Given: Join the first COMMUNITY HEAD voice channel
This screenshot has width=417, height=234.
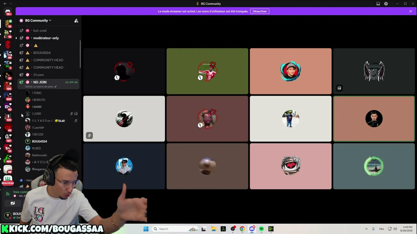Looking at the screenshot, I should 48,60.
